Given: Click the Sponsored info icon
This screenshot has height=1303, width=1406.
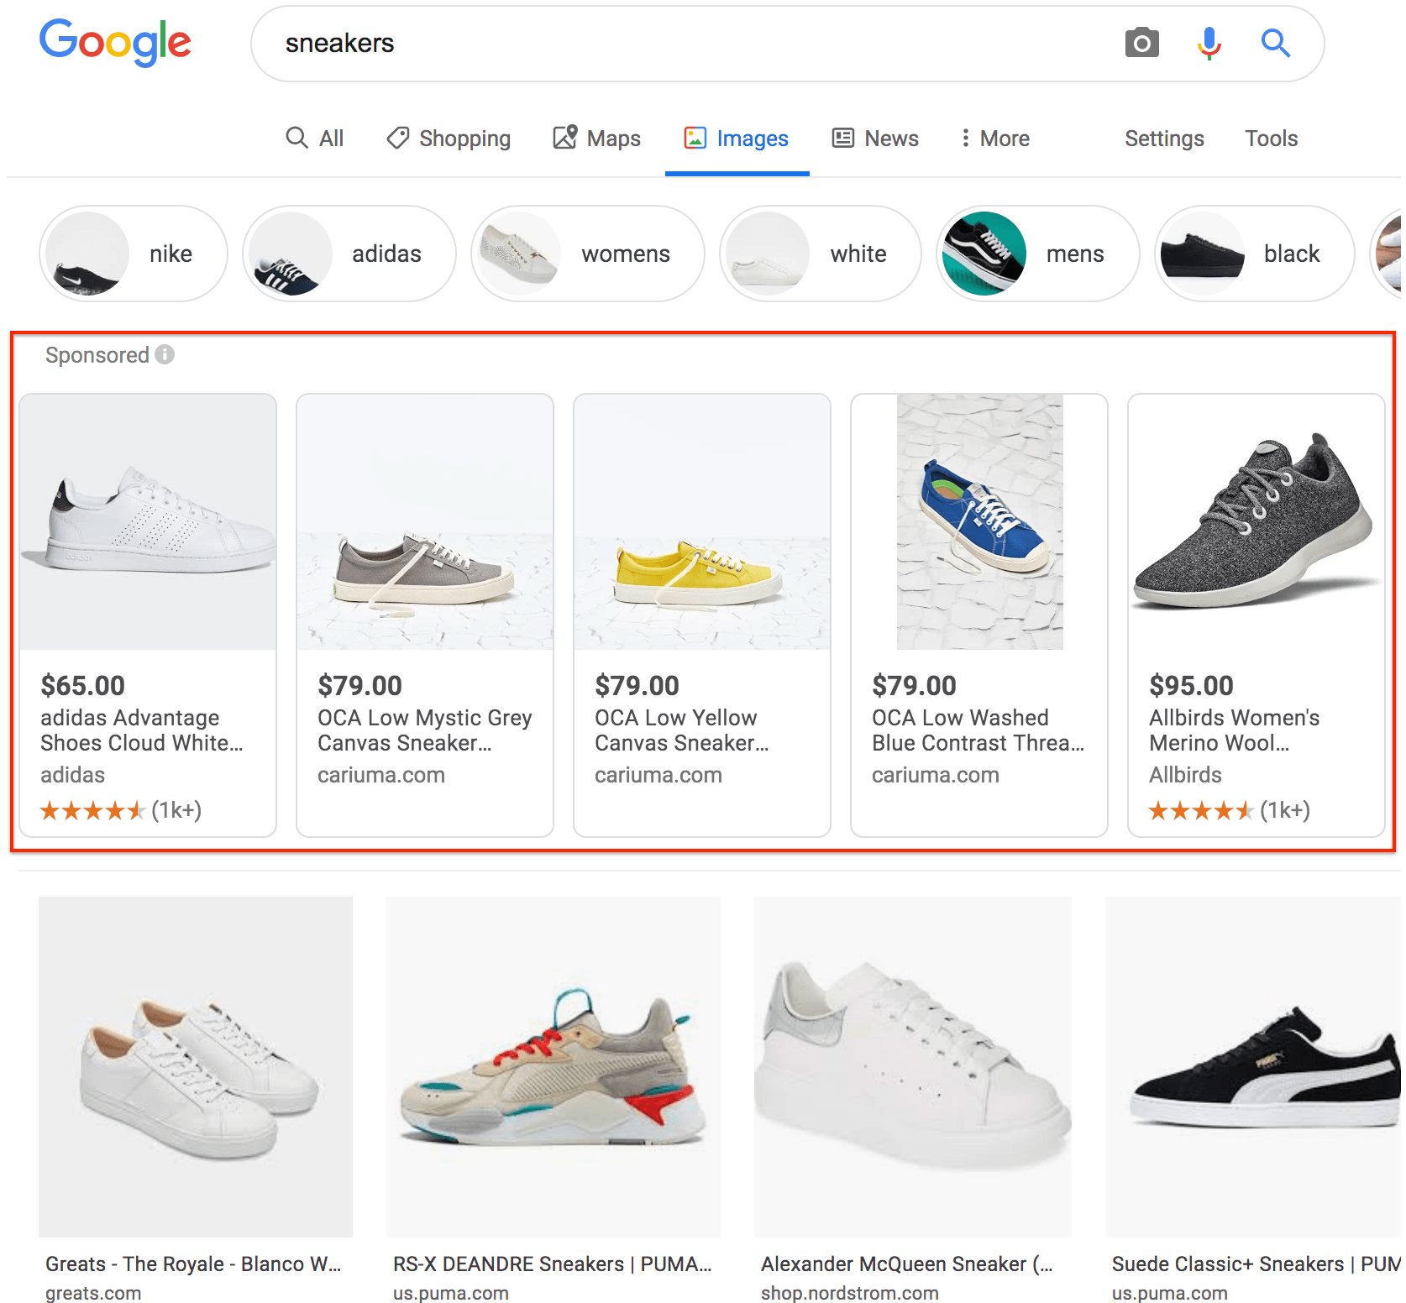Looking at the screenshot, I should [x=165, y=355].
